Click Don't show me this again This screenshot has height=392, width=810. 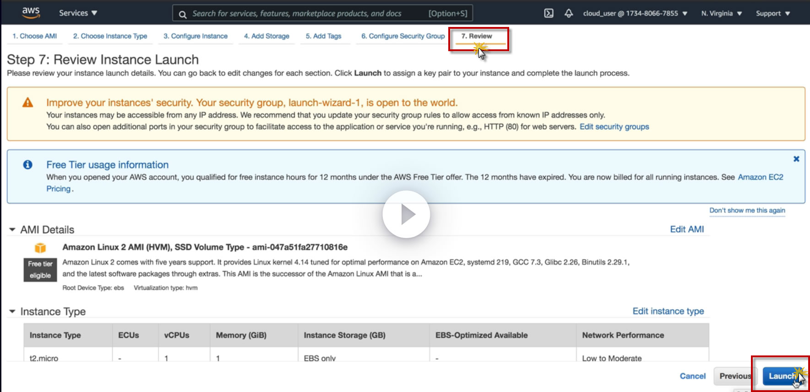point(747,210)
